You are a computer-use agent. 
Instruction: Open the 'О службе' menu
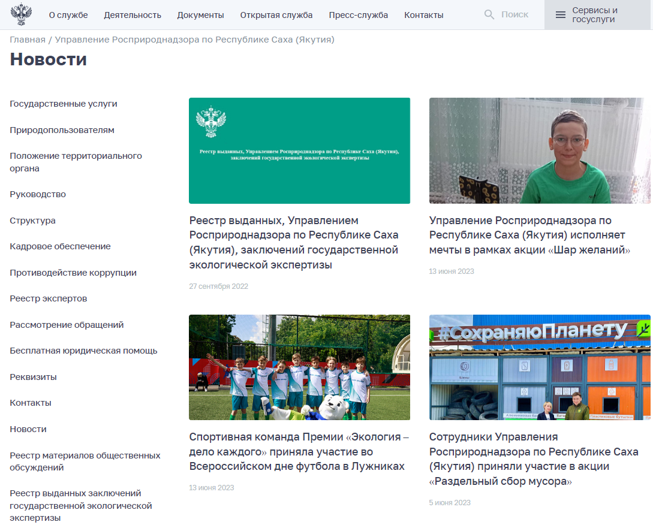pyautogui.click(x=68, y=15)
